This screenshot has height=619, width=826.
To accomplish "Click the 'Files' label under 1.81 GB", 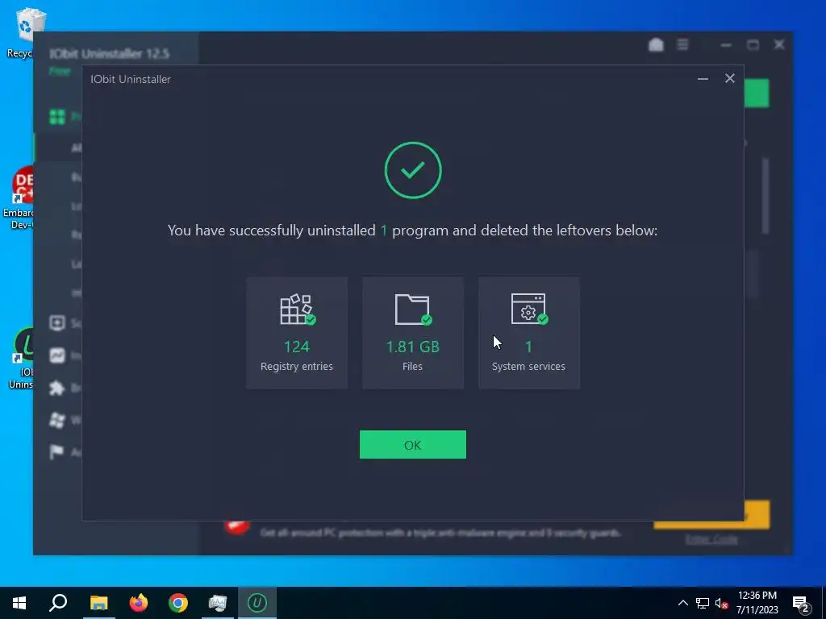I will click(412, 367).
